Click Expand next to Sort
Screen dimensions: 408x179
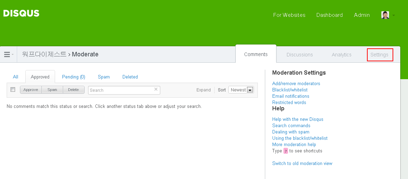click(203, 90)
